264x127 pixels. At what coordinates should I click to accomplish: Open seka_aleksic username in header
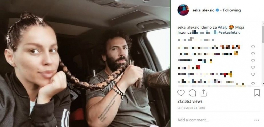click(x=203, y=10)
